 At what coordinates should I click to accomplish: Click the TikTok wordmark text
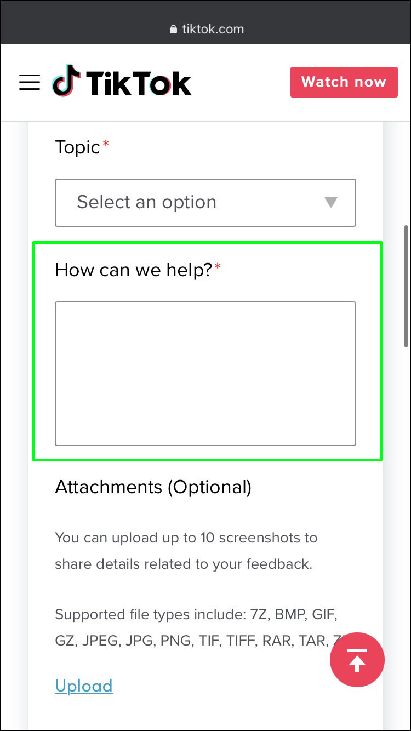click(138, 83)
